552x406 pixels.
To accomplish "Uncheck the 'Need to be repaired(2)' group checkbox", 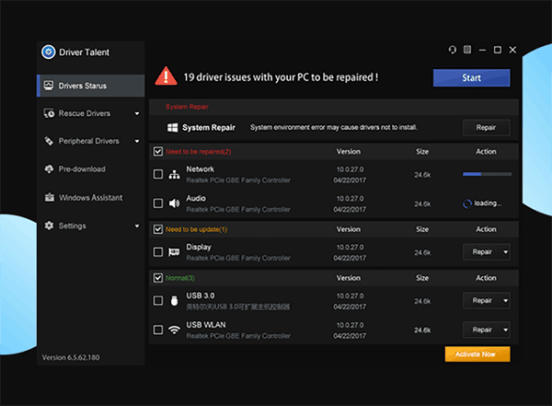I will tap(157, 152).
